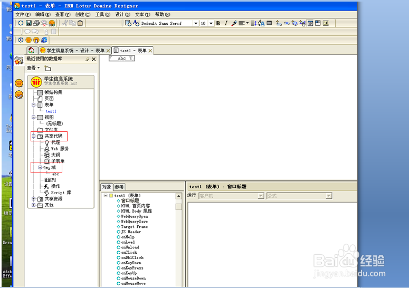Click the orange Notes preview icon

(x=28, y=40)
